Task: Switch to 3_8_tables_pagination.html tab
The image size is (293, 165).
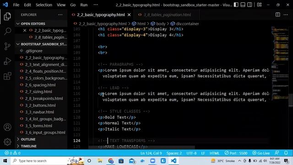Action: coord(167,15)
